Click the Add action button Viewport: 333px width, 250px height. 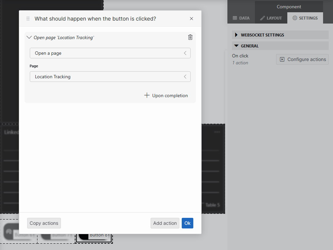(x=165, y=223)
